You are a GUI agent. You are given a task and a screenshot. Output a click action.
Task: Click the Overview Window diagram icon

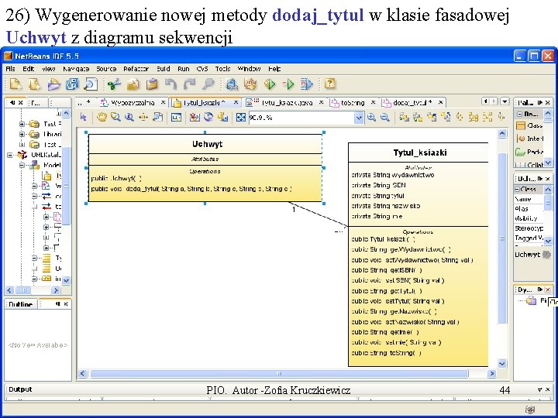click(176, 117)
